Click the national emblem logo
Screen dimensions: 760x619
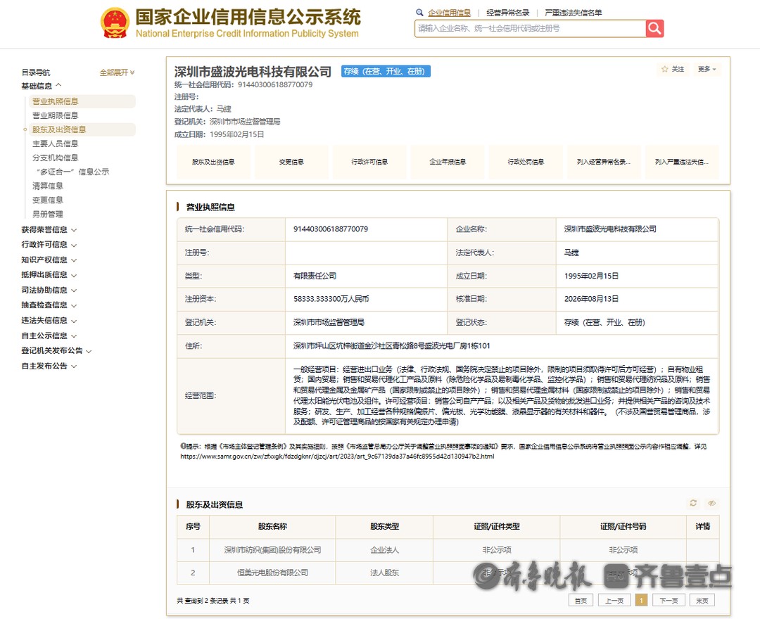pos(115,23)
